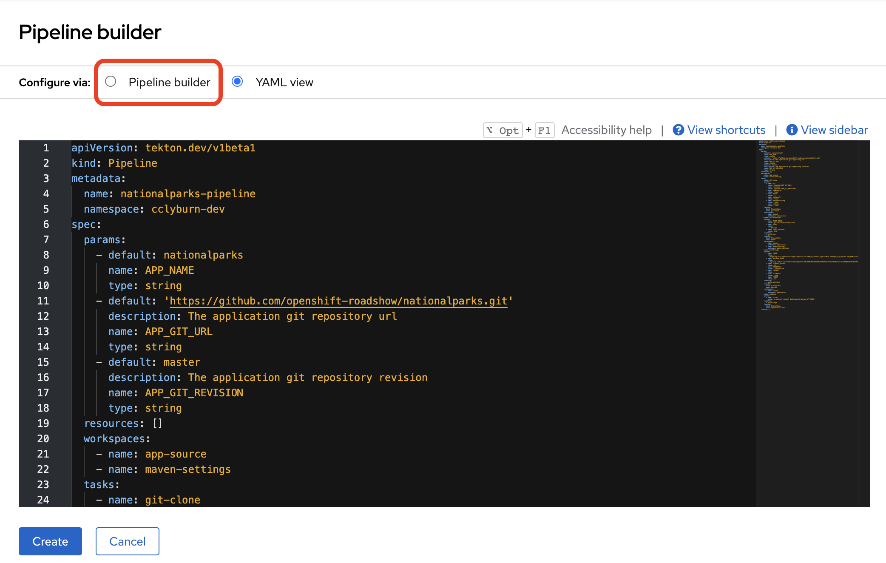Click the 'apiVersion: tekton.dev/v1beta1' line
This screenshot has height=563, width=886.
pos(163,148)
